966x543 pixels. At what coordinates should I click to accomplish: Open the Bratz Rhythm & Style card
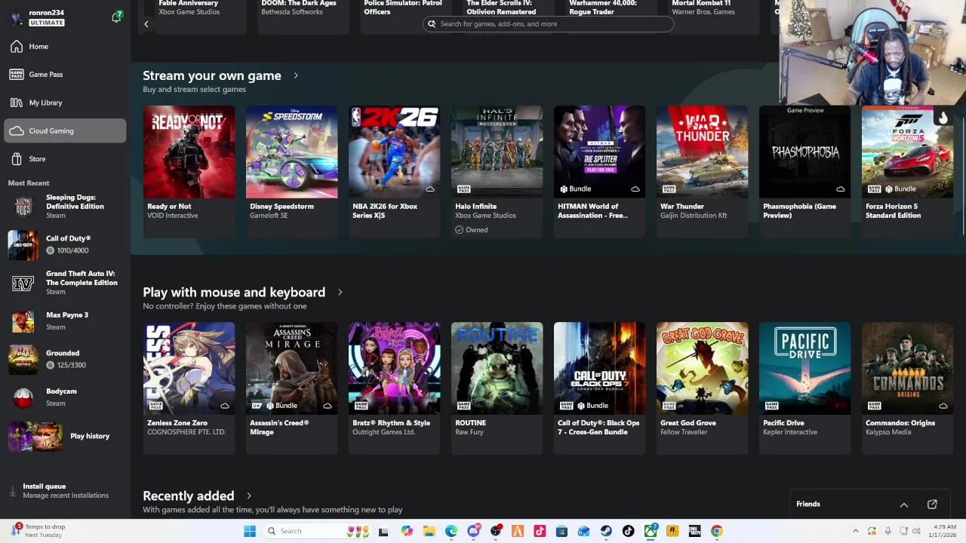coord(394,388)
